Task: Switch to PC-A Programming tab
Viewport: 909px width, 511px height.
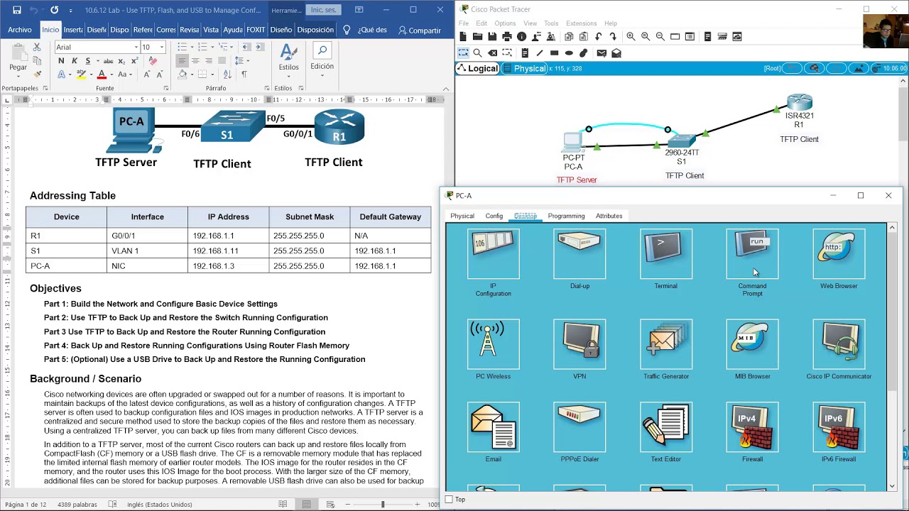Action: point(566,216)
